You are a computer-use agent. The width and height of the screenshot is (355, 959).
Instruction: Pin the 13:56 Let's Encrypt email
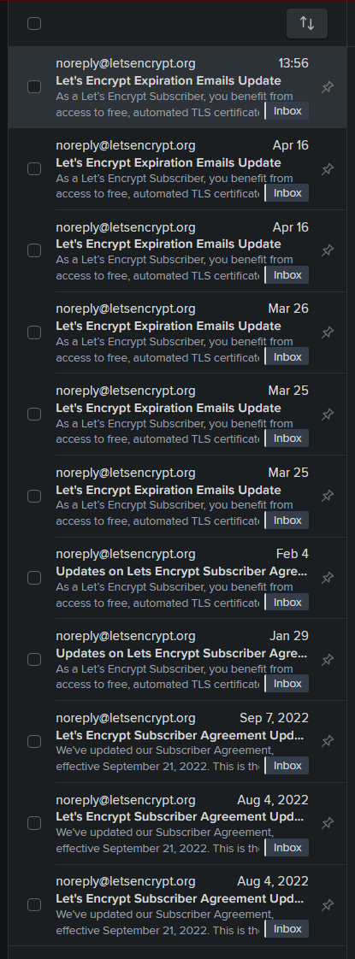(x=328, y=87)
